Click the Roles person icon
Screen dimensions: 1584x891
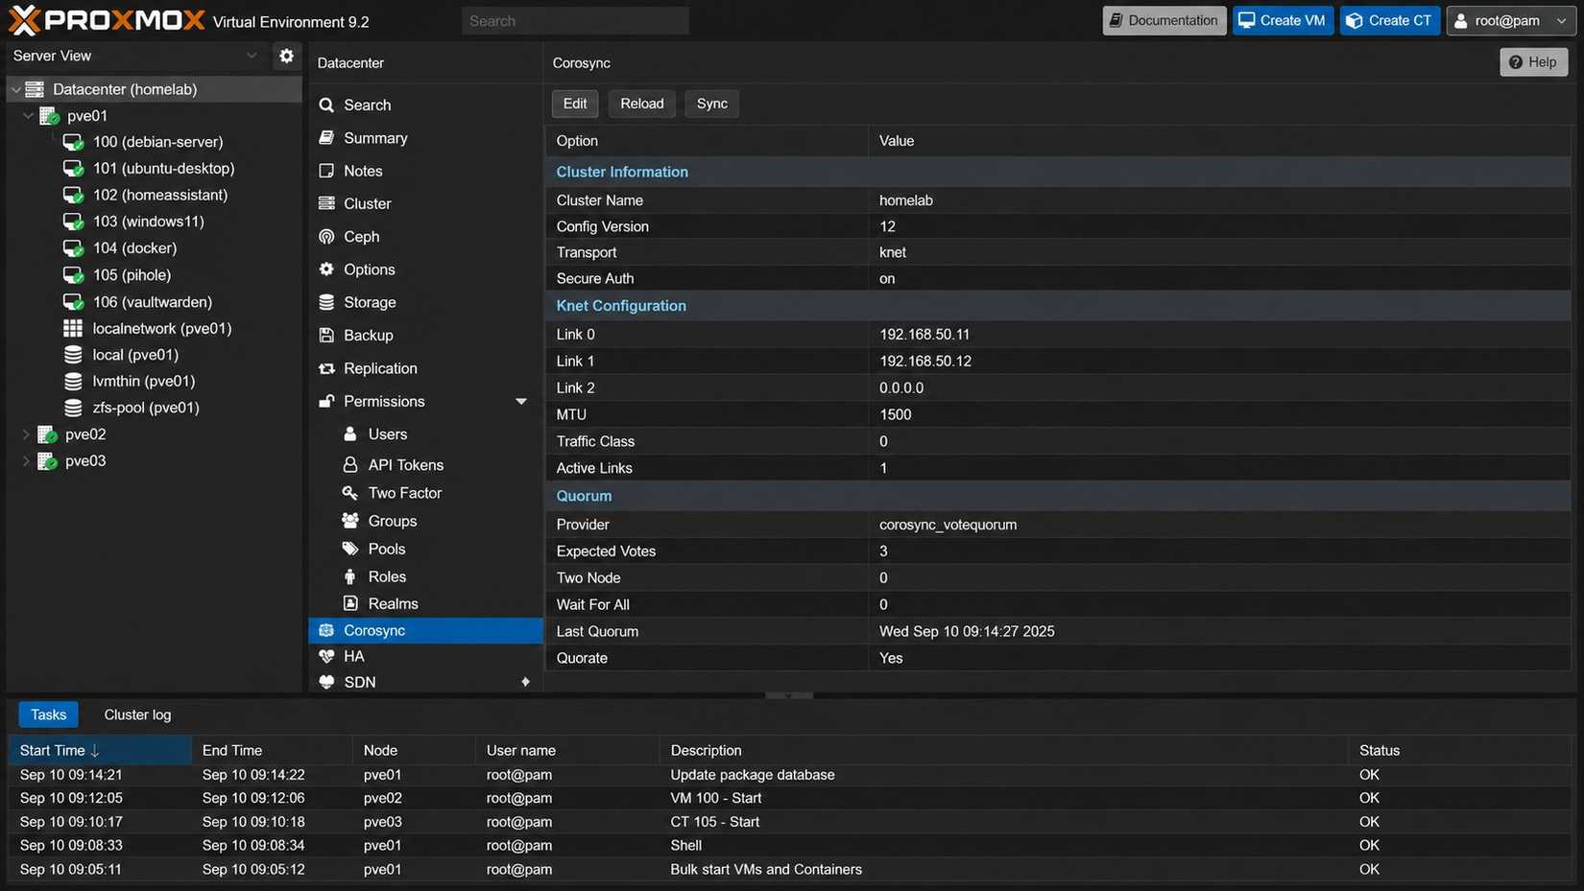coord(350,576)
